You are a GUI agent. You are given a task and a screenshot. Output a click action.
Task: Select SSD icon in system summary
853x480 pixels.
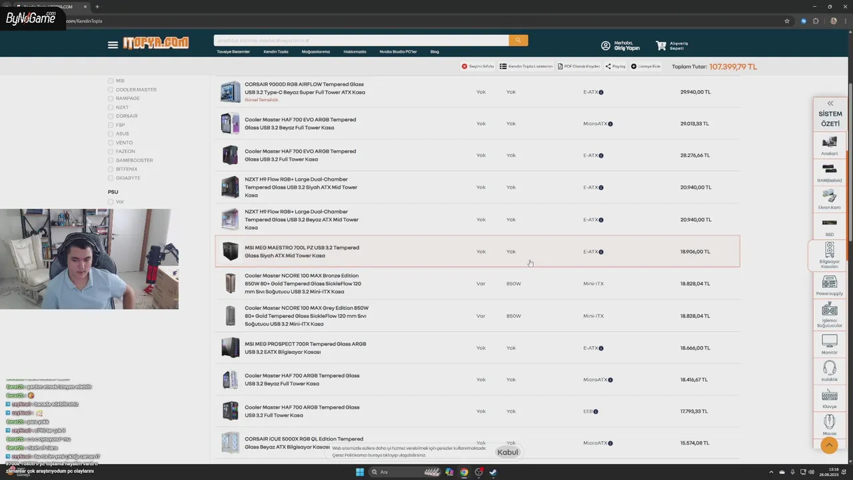[x=830, y=223]
